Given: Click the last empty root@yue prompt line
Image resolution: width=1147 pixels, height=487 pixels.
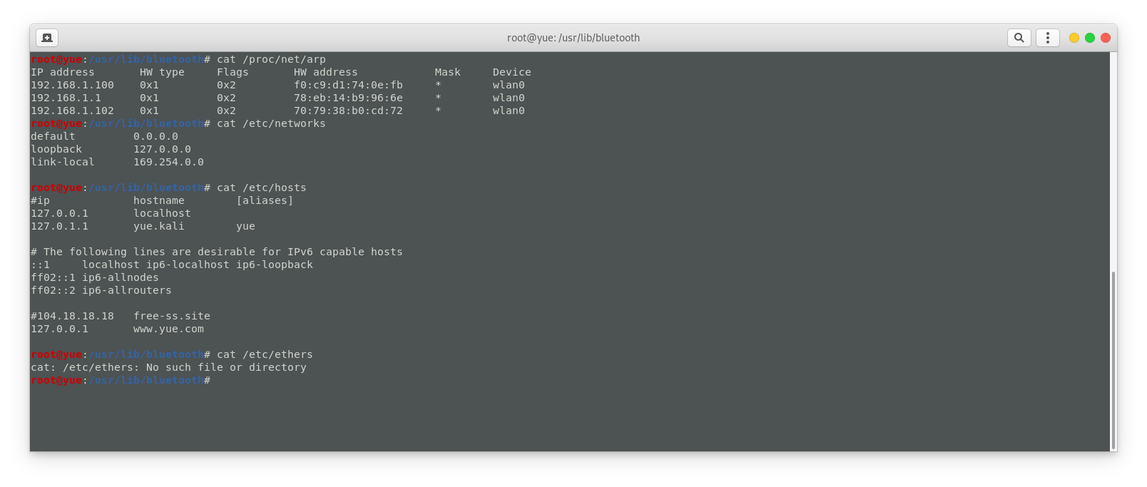Looking at the screenshot, I should tap(121, 380).
